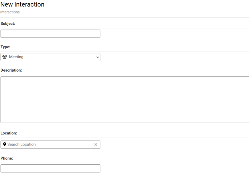This screenshot has width=249, height=173.
Task: Click the location pin marker icon
Action: [5, 144]
